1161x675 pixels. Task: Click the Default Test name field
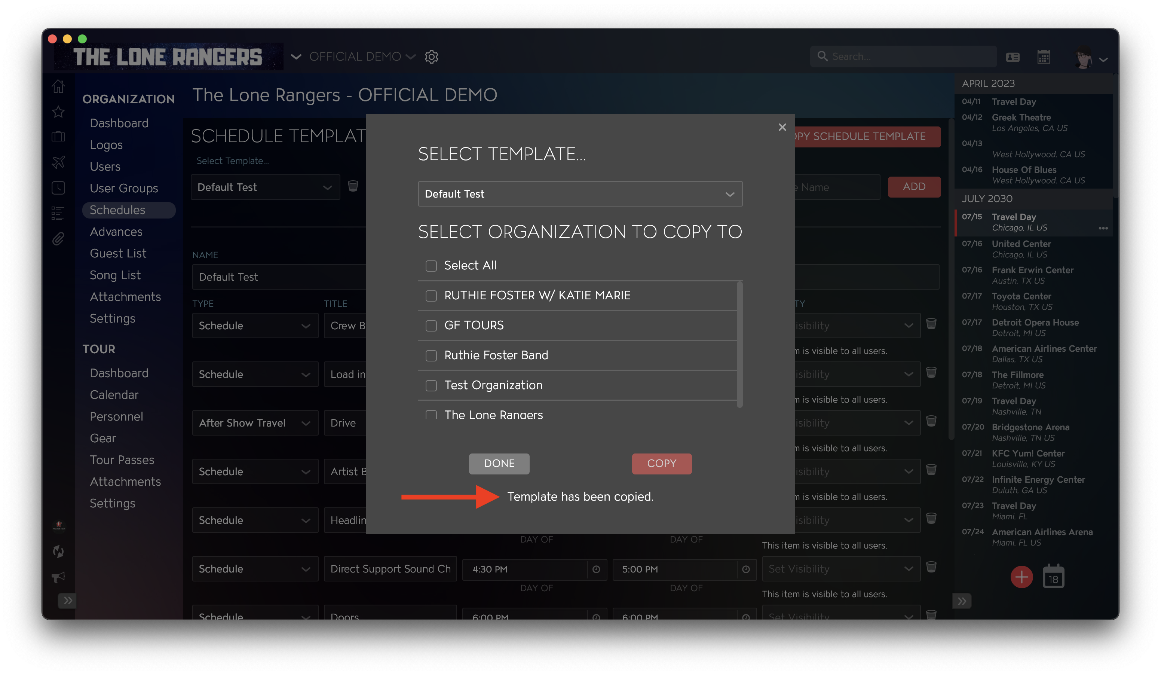(x=279, y=277)
